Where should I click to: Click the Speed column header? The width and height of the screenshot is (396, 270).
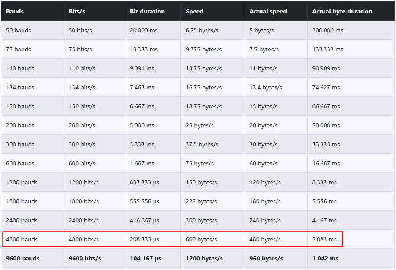point(194,11)
